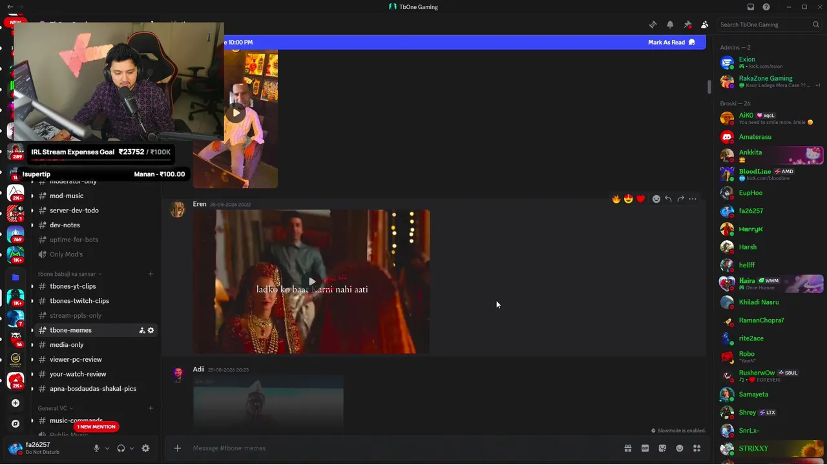Screen dimensions: 827x465
Task: Show pinned messages
Action: coord(687,25)
